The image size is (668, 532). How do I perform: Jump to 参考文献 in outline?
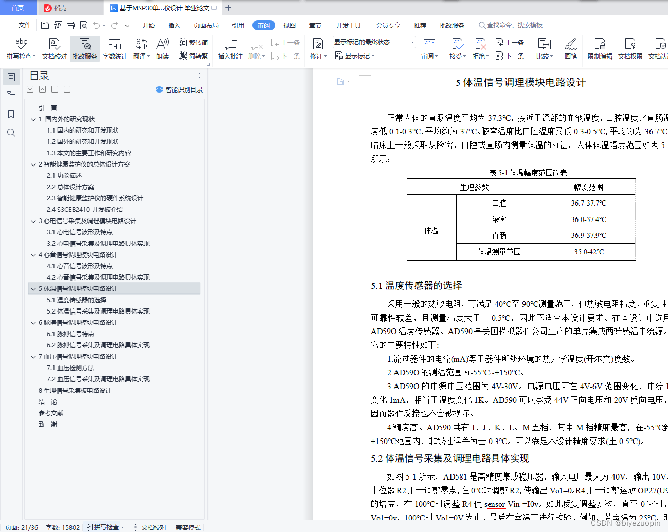(x=51, y=413)
